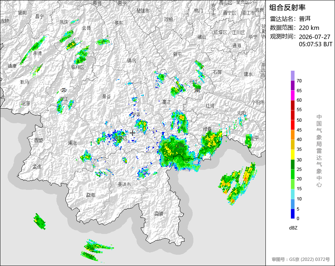Click the 勐腊 county label
Screen dimensions: 335x266
tap(159, 214)
